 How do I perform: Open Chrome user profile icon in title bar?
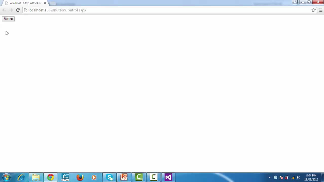pyautogui.click(x=295, y=2)
